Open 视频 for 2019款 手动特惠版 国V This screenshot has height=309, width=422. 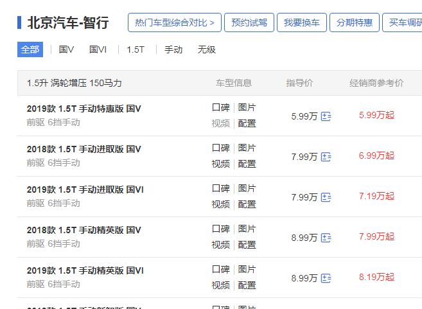pos(221,123)
